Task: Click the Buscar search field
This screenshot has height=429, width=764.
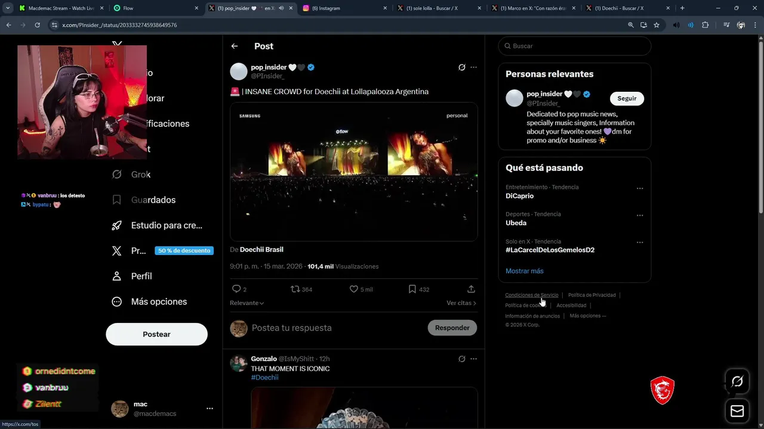Action: point(574,46)
